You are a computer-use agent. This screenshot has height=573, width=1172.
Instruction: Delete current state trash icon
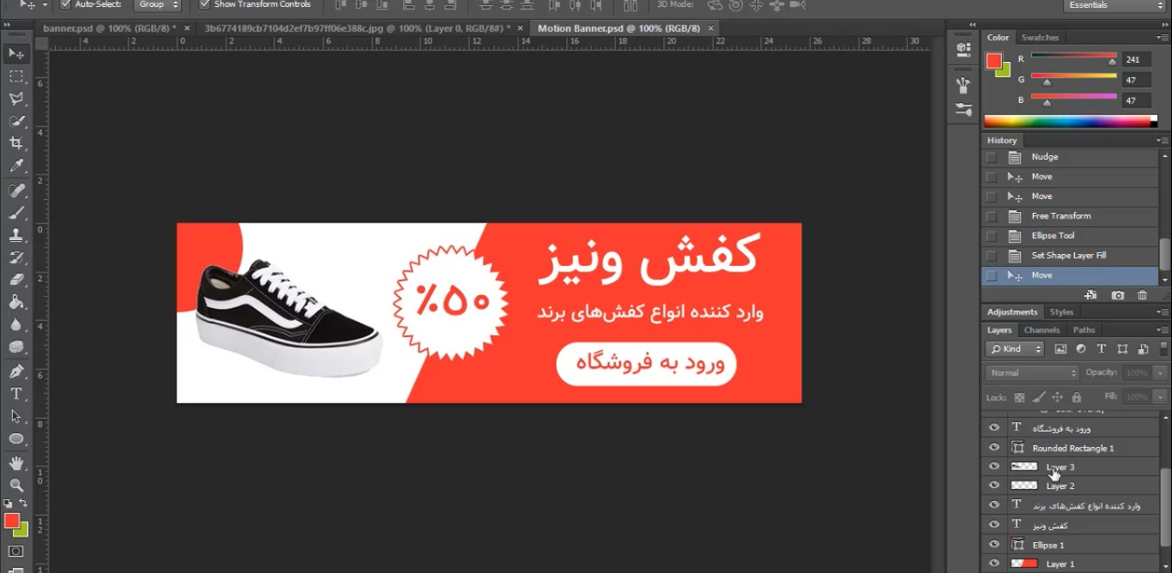click(x=1142, y=295)
